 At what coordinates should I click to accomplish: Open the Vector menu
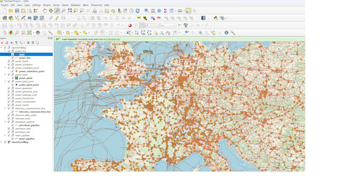tap(56, 5)
